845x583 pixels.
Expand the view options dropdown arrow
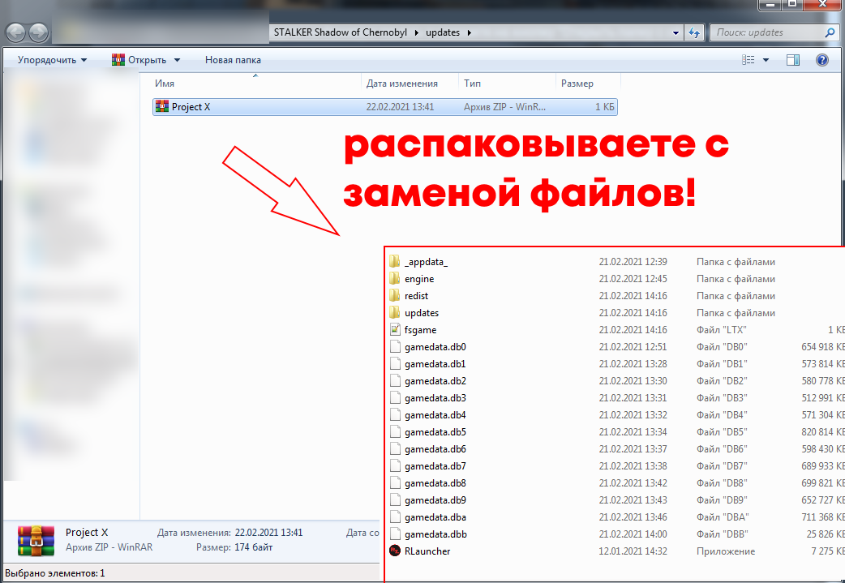pos(766,60)
